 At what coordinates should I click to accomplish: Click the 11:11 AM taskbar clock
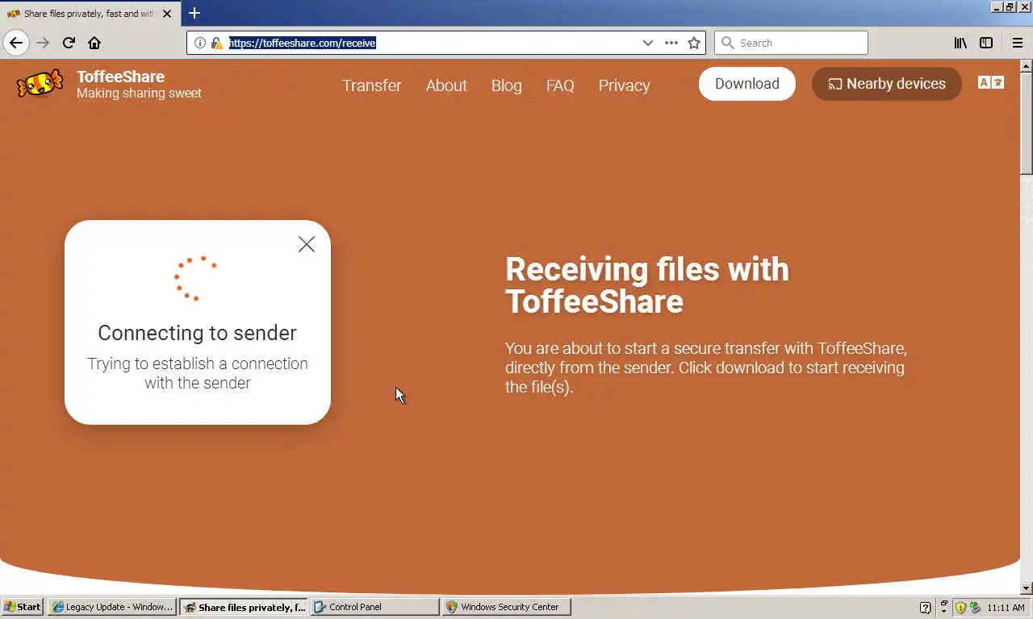coord(1006,608)
